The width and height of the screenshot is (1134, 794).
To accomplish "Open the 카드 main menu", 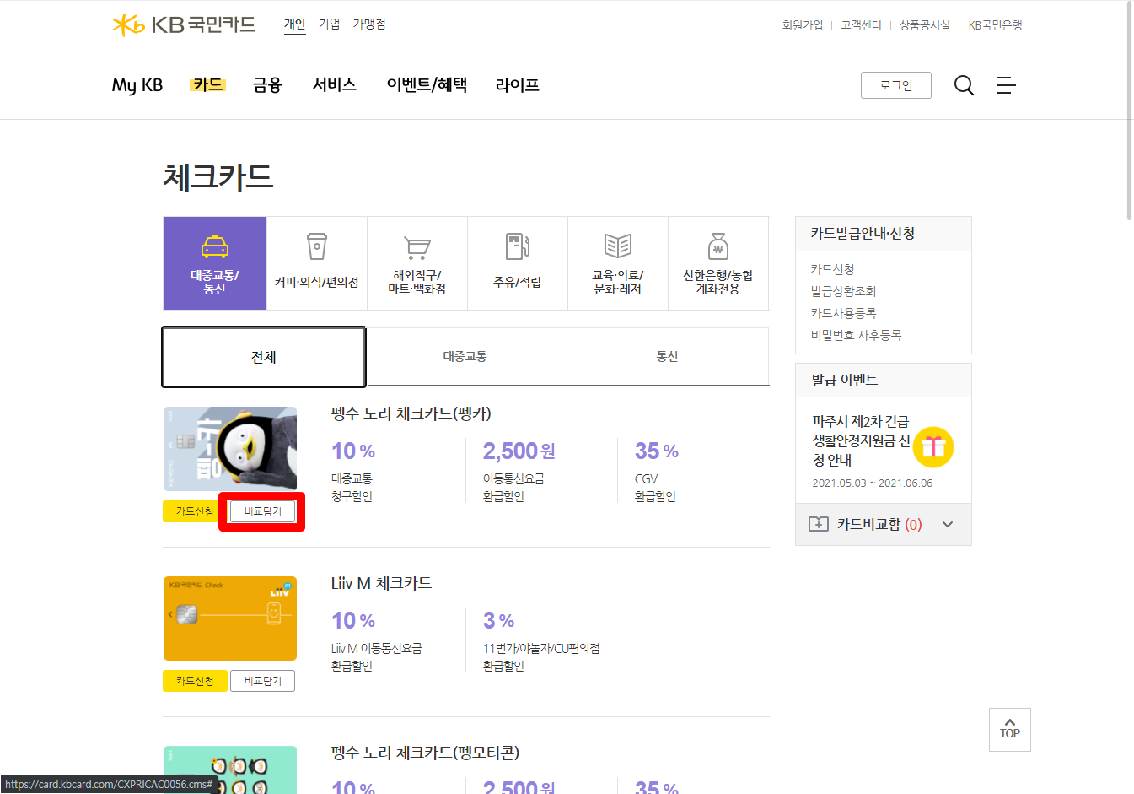I will point(207,84).
